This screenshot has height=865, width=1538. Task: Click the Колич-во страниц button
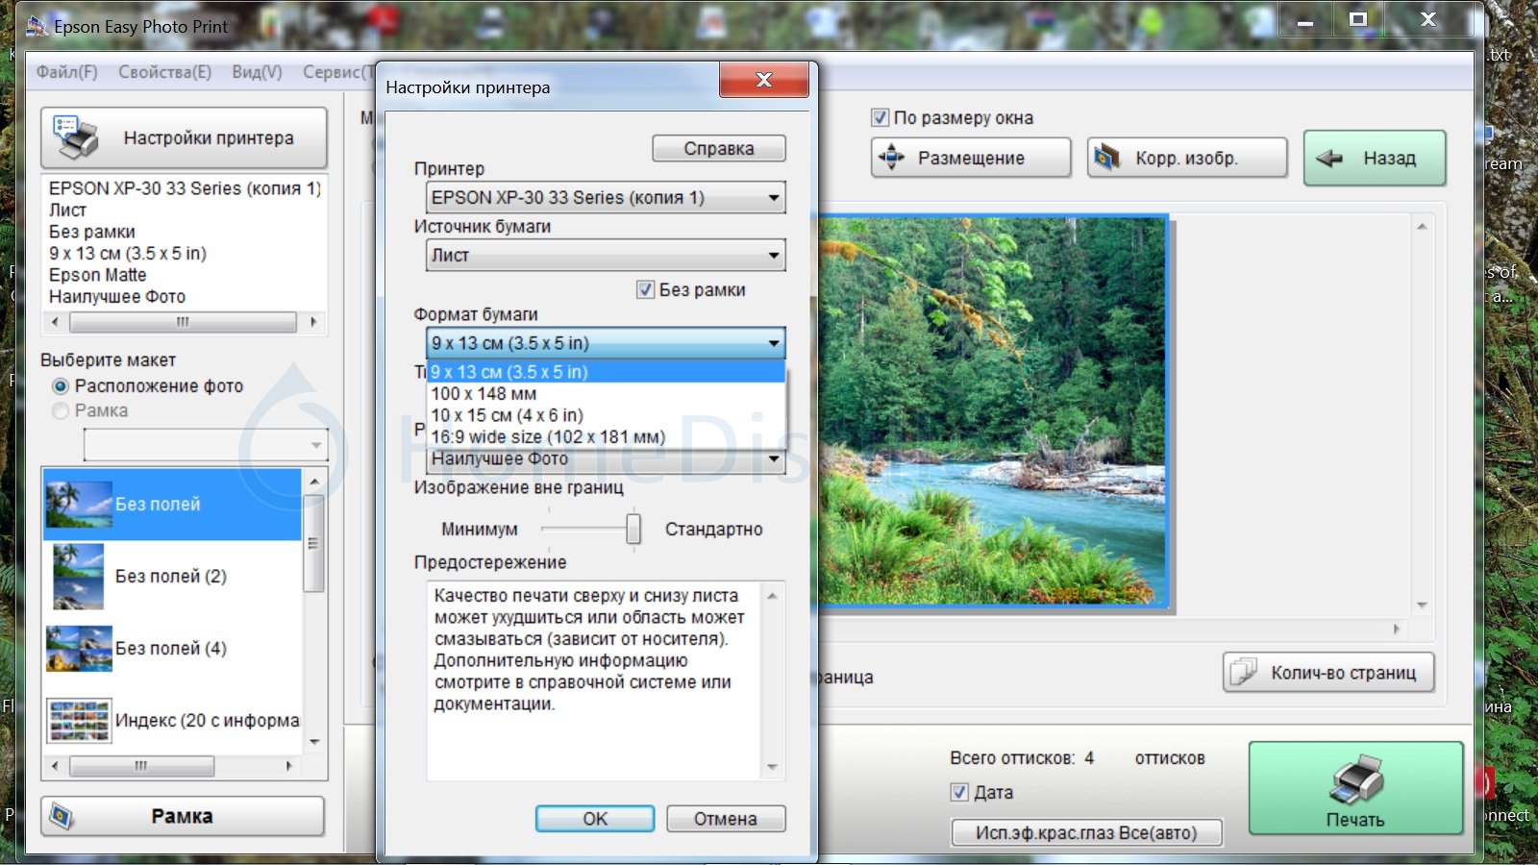pyautogui.click(x=1328, y=673)
